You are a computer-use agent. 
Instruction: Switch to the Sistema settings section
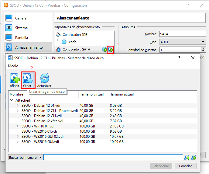click(x=21, y=28)
